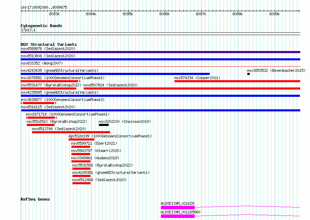Click the blue nsv4243439 variant bar

click(115, 74)
